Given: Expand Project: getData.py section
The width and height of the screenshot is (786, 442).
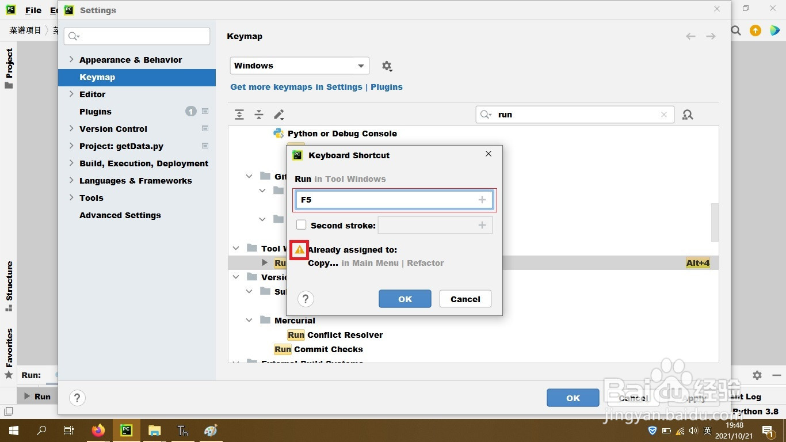Looking at the screenshot, I should coord(71,146).
